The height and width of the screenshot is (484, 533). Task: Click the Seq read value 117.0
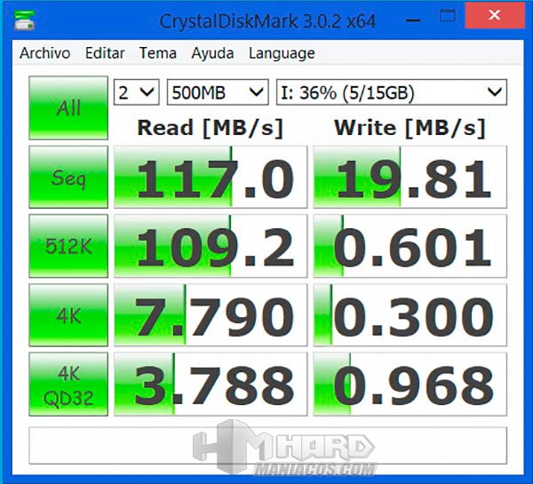tap(211, 177)
